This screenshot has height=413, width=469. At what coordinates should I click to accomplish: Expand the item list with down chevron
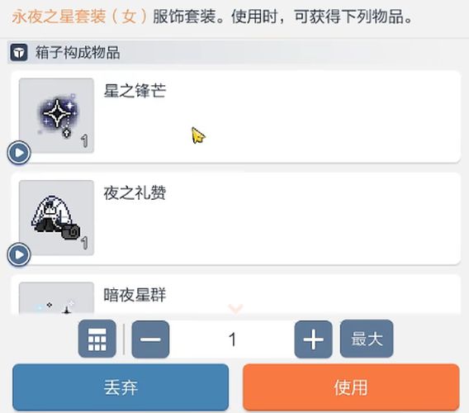(235, 307)
